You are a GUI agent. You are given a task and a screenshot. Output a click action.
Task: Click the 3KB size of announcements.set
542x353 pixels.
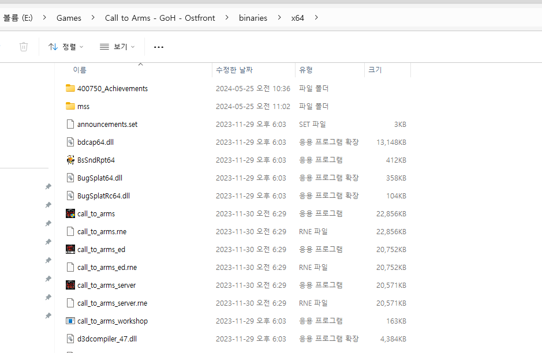click(x=400, y=125)
